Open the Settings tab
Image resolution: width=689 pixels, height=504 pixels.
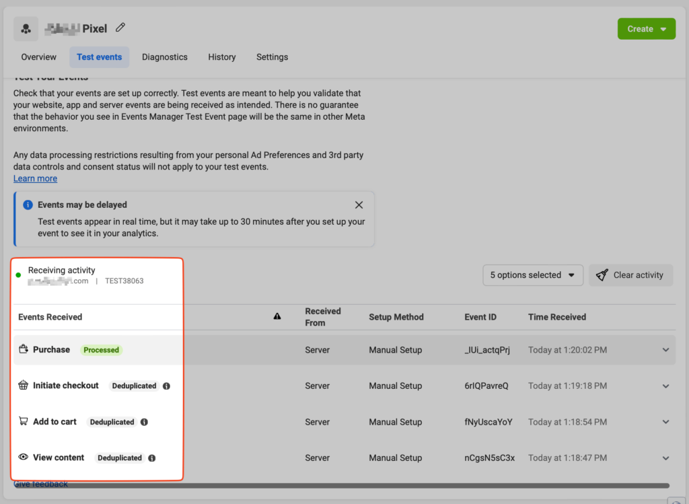[273, 57]
